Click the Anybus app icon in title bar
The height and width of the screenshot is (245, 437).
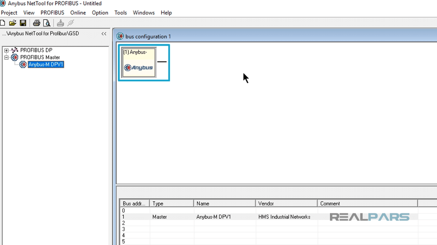click(3, 3)
